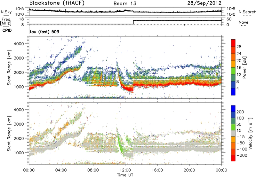Pick the yellow-orange segment of Power colorbar

tap(233, 64)
